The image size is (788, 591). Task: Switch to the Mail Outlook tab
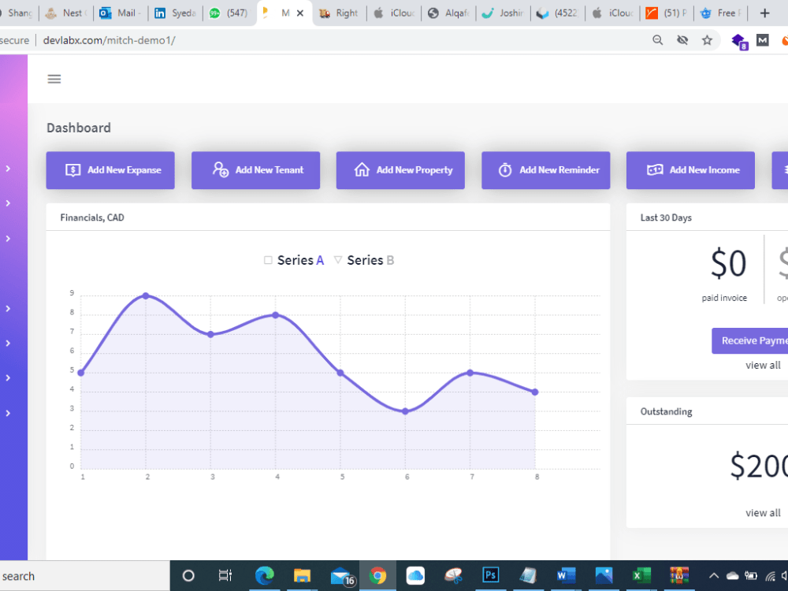click(x=120, y=13)
